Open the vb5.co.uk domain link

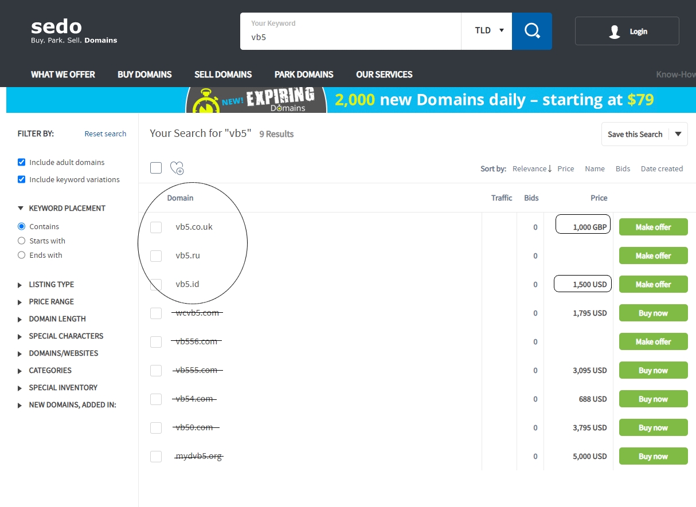[194, 227]
